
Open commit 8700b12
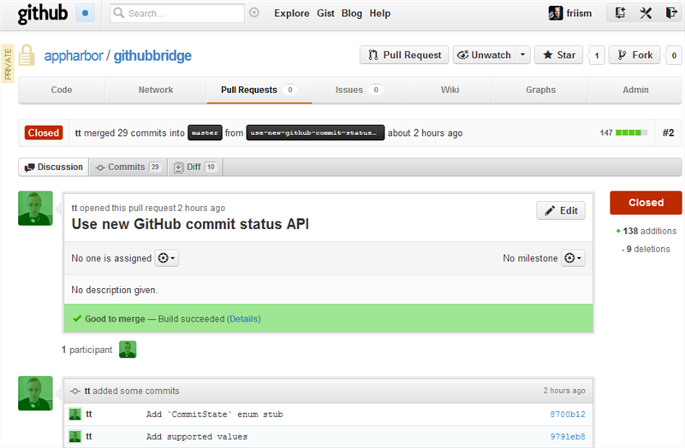click(x=568, y=415)
